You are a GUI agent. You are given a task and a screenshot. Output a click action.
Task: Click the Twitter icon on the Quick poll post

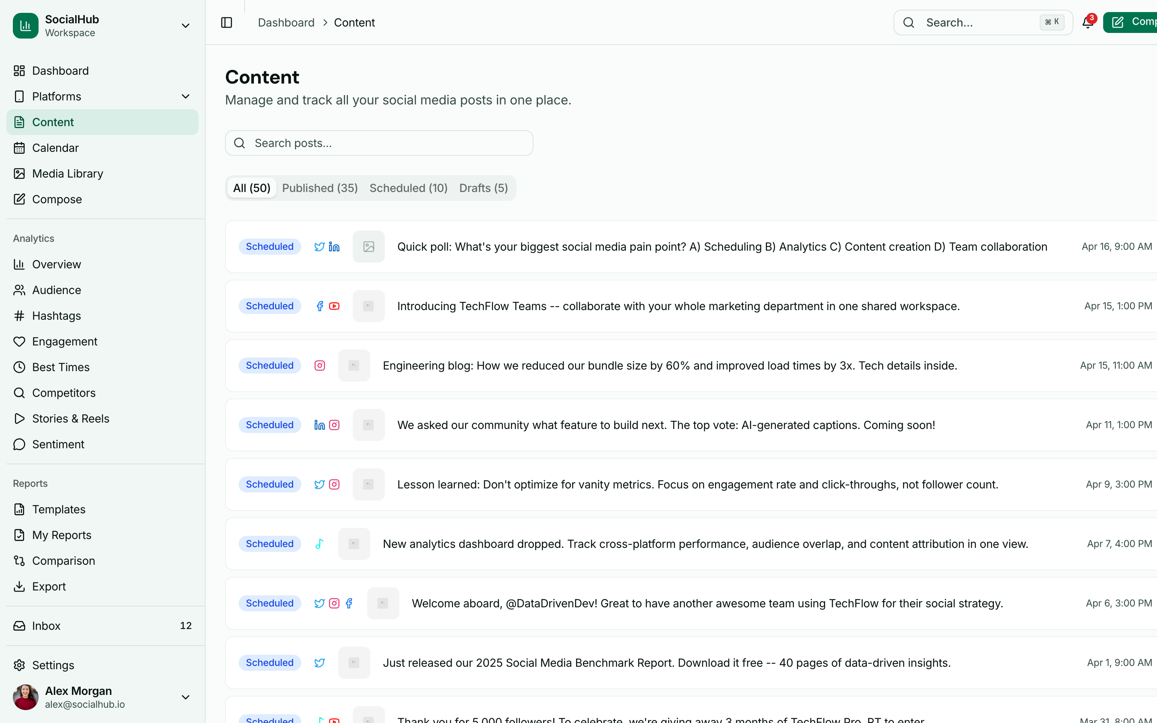click(x=320, y=246)
